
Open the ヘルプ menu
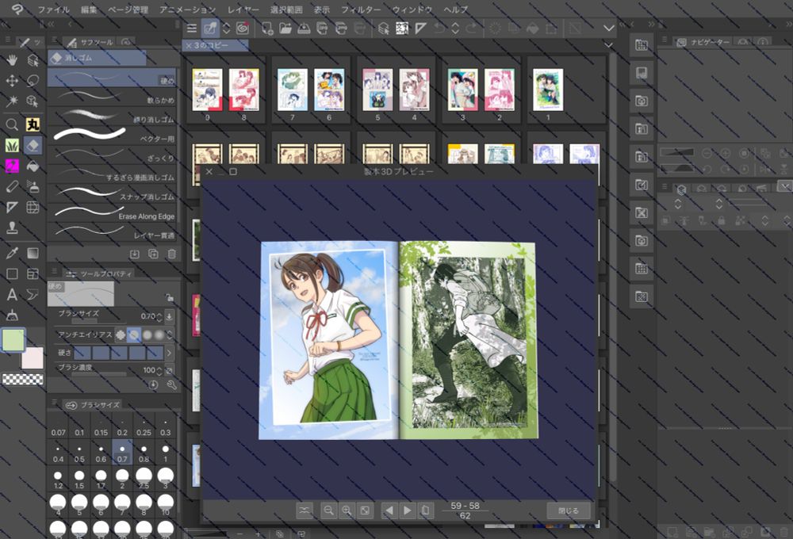(x=456, y=10)
